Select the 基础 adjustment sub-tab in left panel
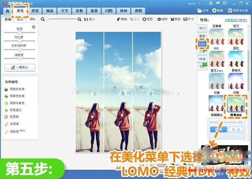The height and width of the screenshot is (179, 252). 8,19
